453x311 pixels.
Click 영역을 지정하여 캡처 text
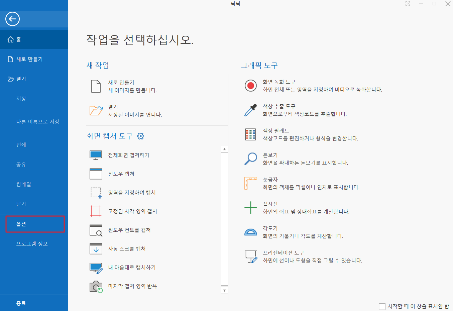pos(132,193)
